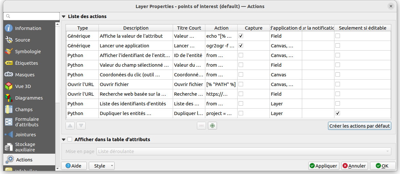Select the Vue 3D cube icon
Viewport: 400px width, 174px height.
coord(9,86)
